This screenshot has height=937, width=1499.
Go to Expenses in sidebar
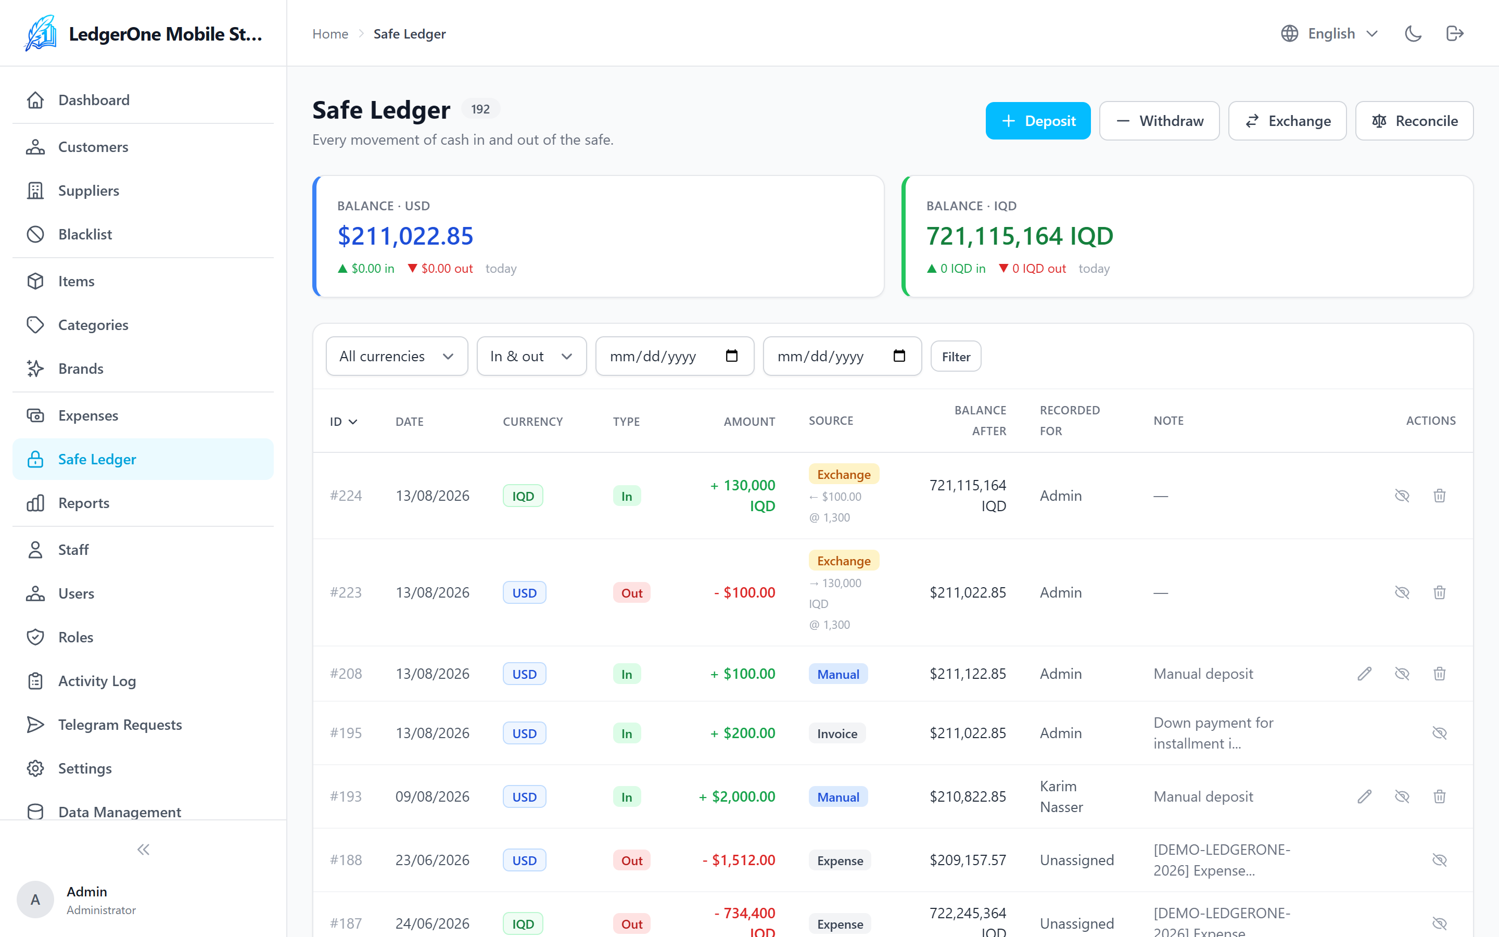point(143,415)
